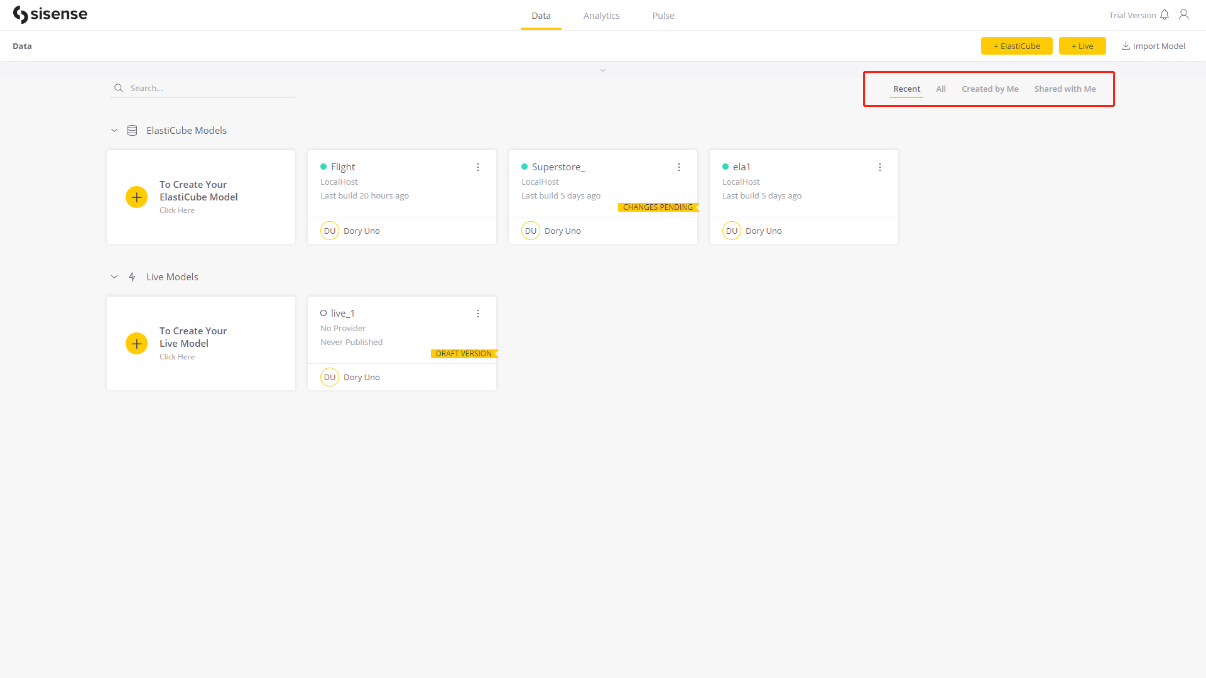Click the CHANGES PENDING badge
This screenshot has height=678, width=1206.
pyautogui.click(x=658, y=207)
